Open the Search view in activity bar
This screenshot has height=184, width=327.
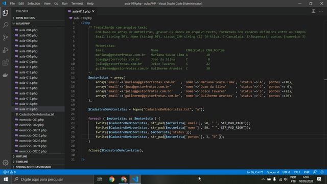coord(6,25)
